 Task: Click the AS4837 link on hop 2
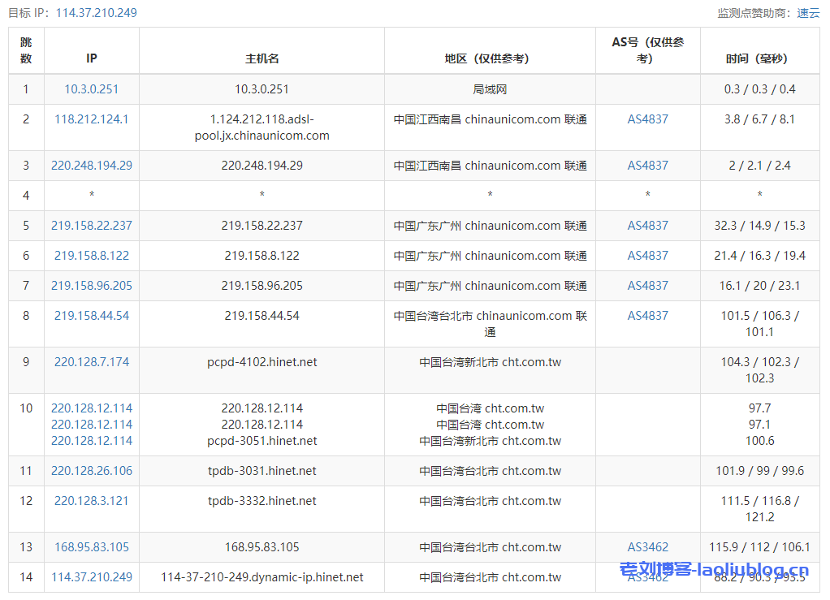(x=647, y=119)
